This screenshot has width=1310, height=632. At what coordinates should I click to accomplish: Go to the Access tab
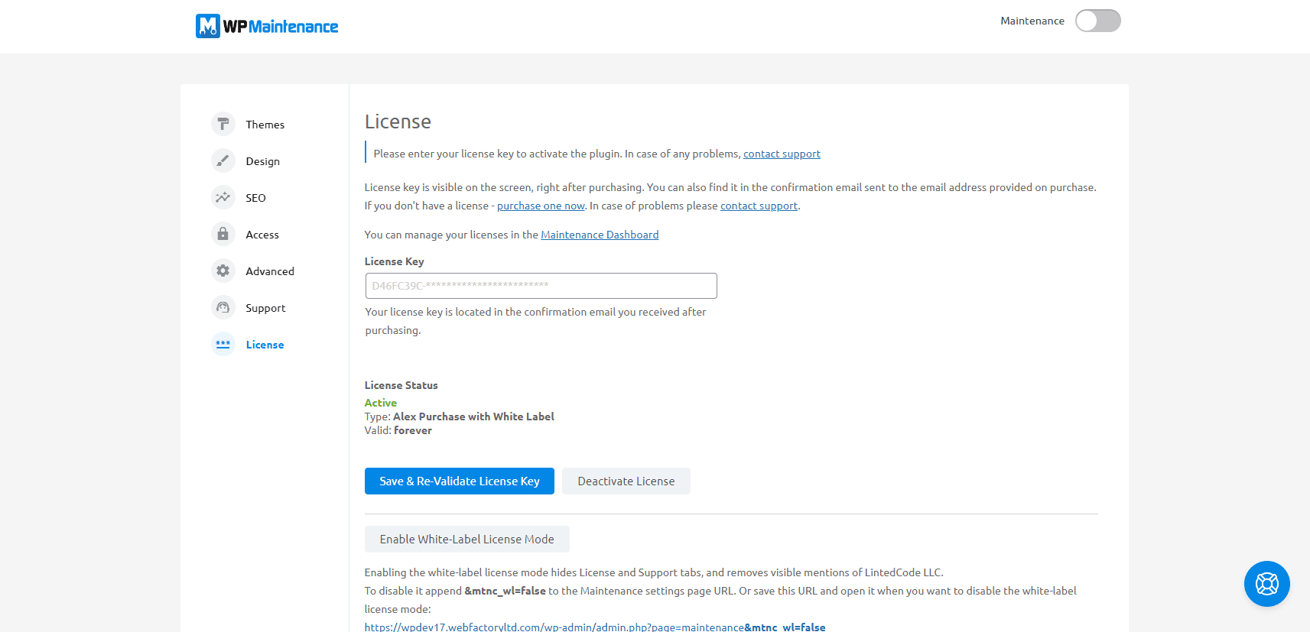262,235
